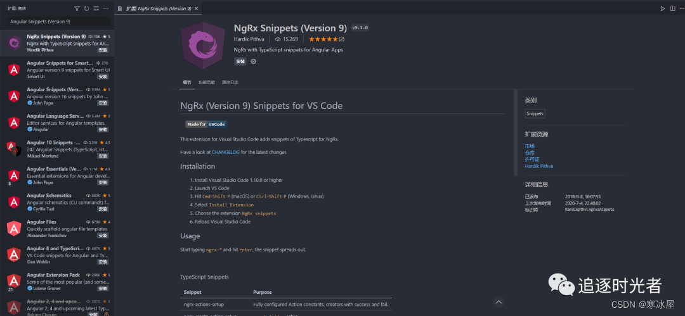Select the NgRx Snippets extension editor tab
The image size is (685, 316).
pos(158,8)
